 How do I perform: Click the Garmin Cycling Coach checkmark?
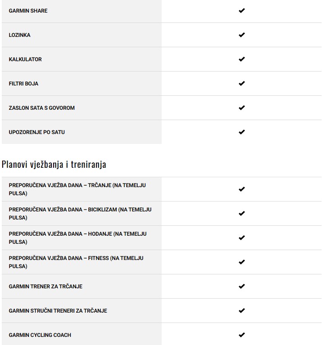click(241, 335)
